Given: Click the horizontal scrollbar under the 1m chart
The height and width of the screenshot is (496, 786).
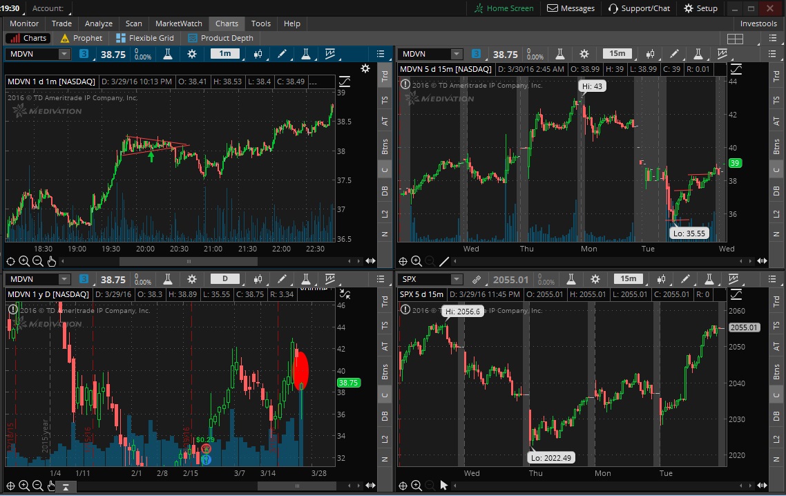Looking at the screenshot, I should (189, 261).
